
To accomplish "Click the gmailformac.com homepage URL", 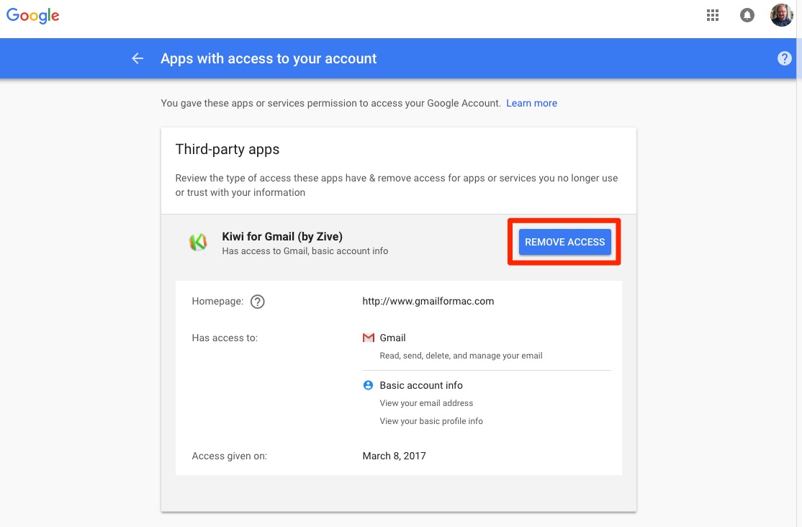I will coord(428,301).
